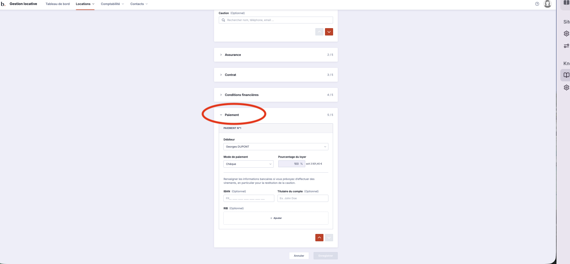Expand the Conditions financières section

[242, 95]
